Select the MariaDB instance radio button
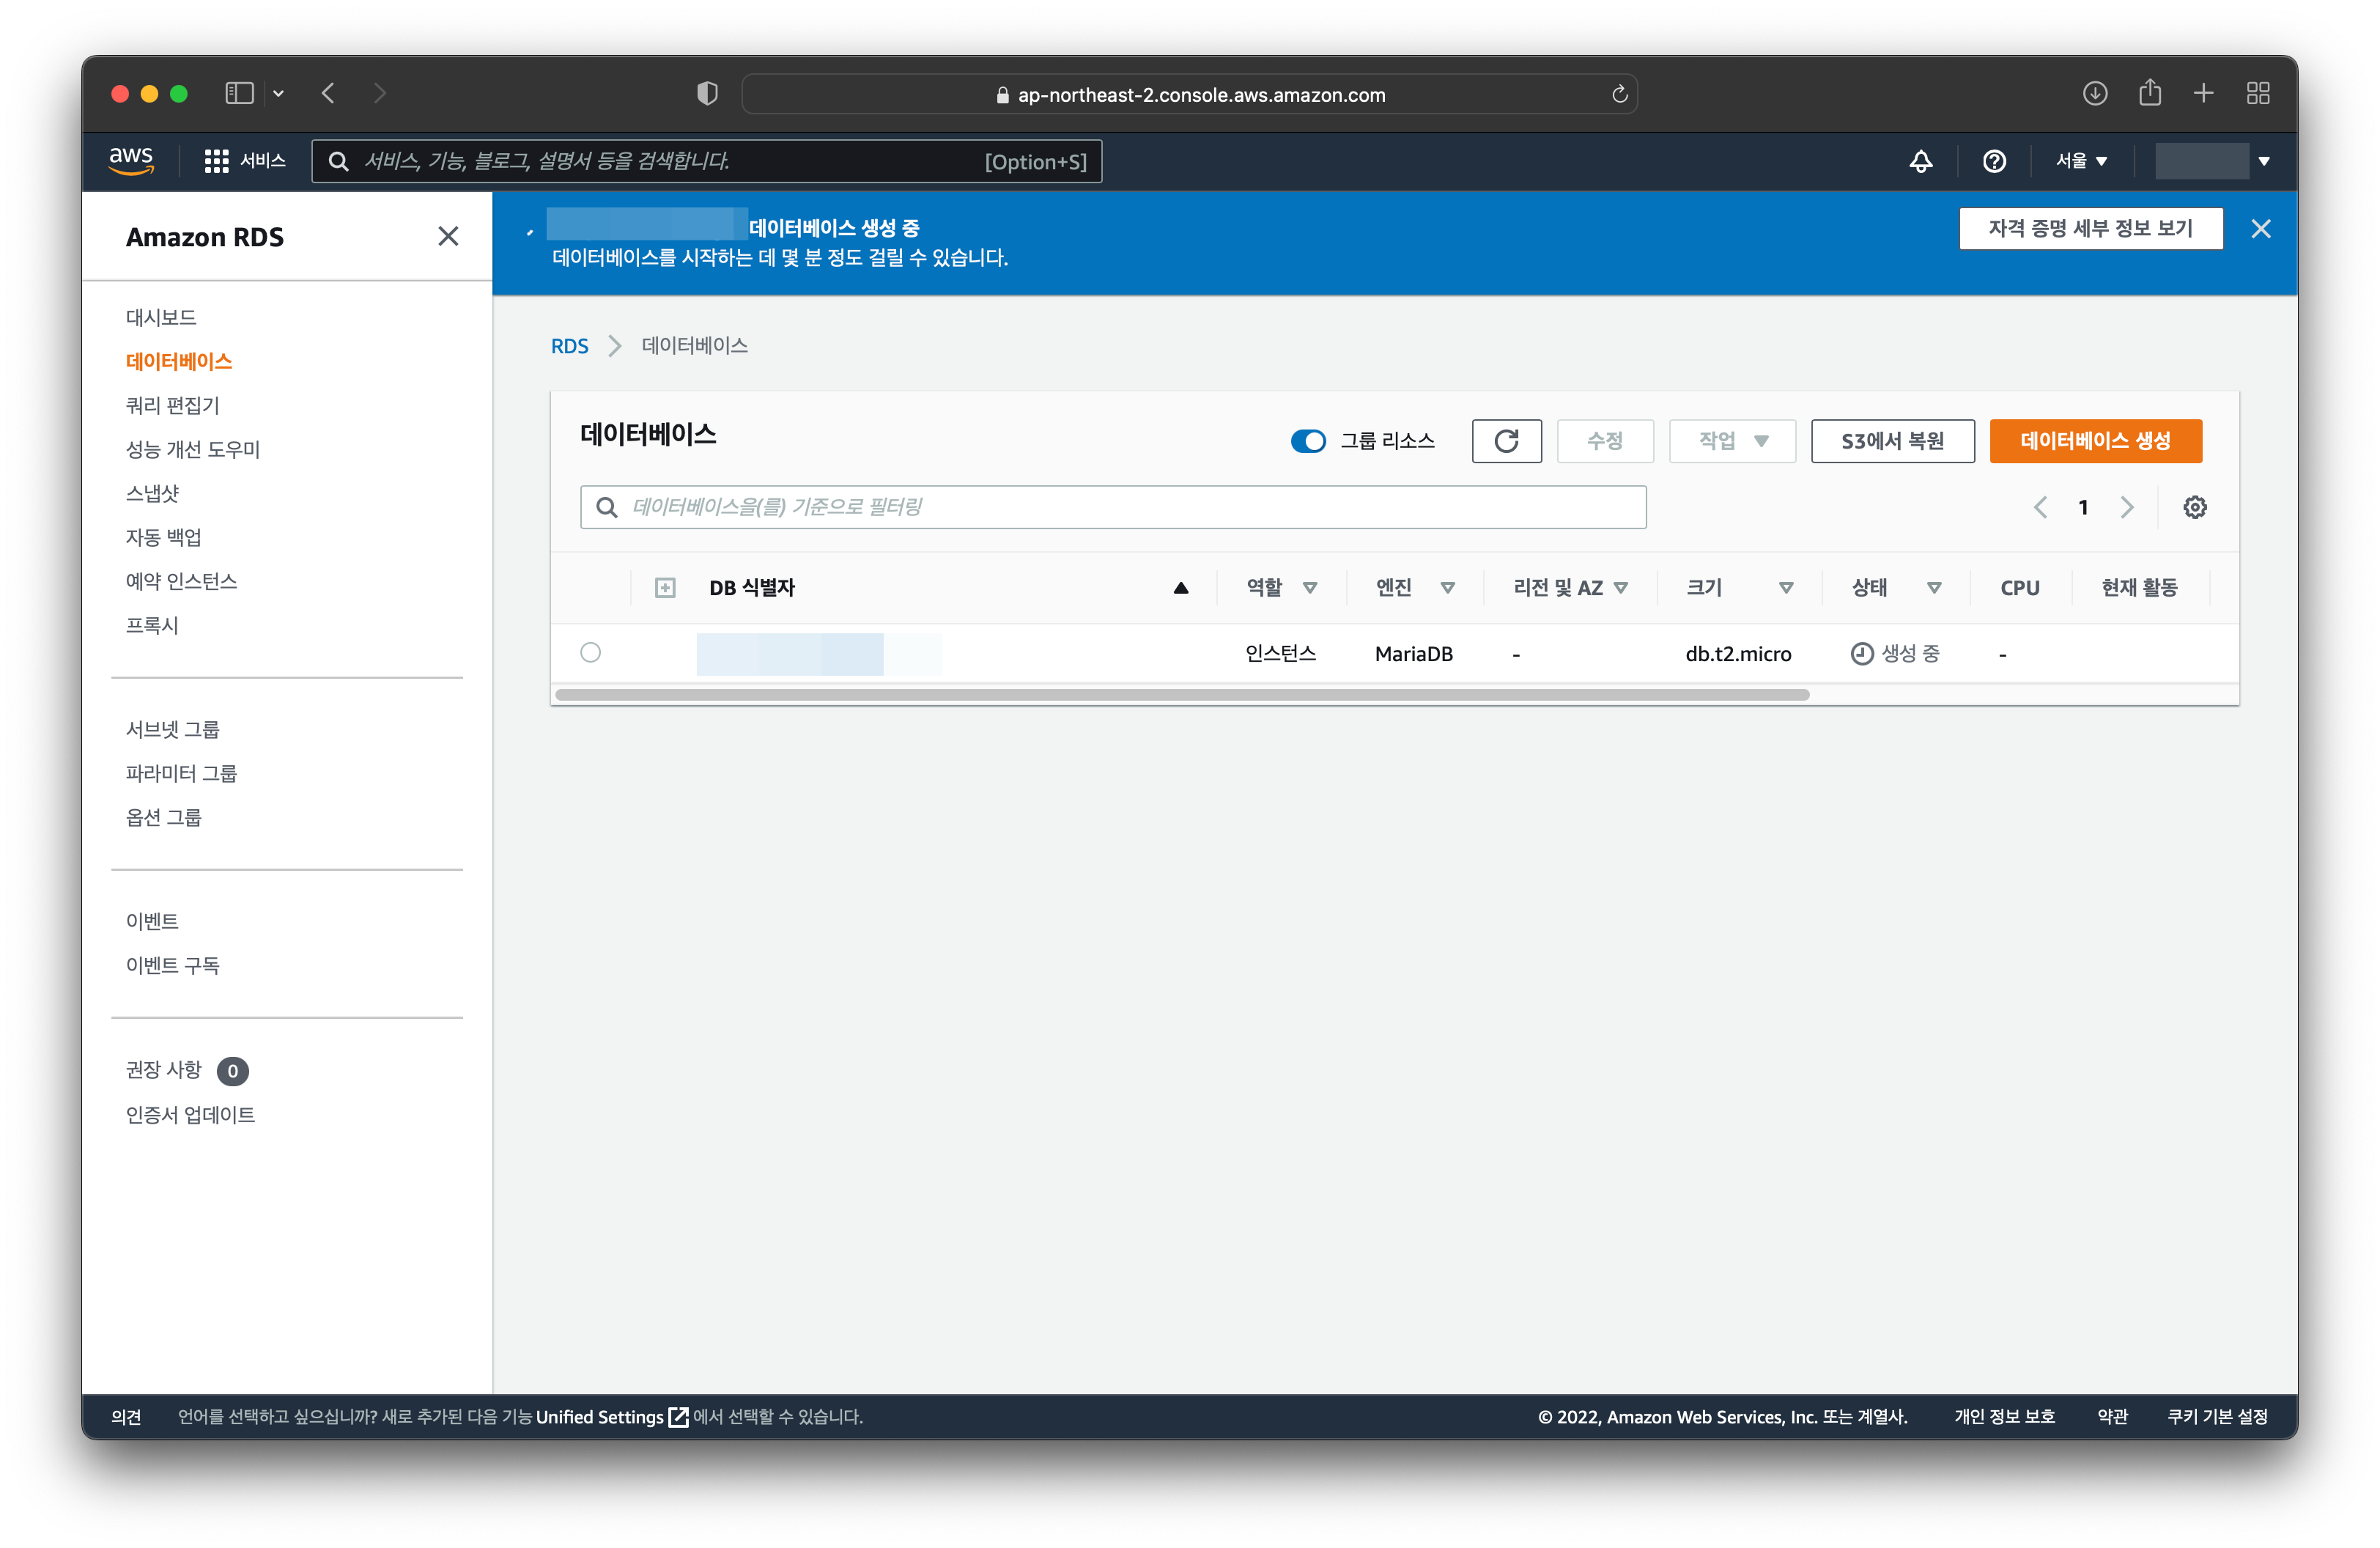Viewport: 2380px width, 1548px height. (x=590, y=653)
